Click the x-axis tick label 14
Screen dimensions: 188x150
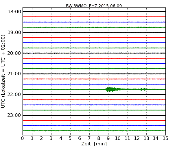click(156, 138)
